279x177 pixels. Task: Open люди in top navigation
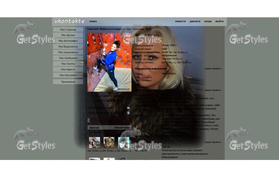click(x=208, y=21)
